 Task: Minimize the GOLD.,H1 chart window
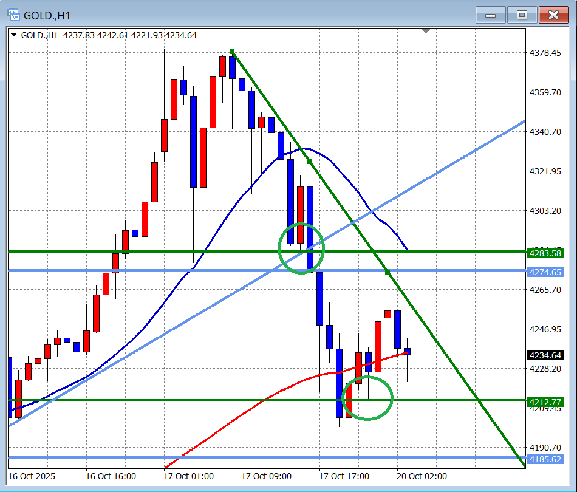491,15
